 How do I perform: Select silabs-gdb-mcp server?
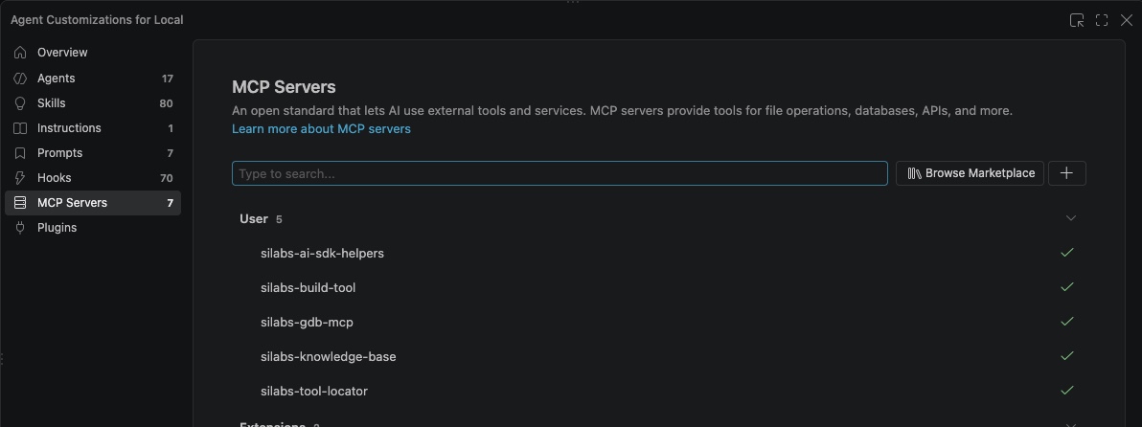pyautogui.click(x=658, y=322)
